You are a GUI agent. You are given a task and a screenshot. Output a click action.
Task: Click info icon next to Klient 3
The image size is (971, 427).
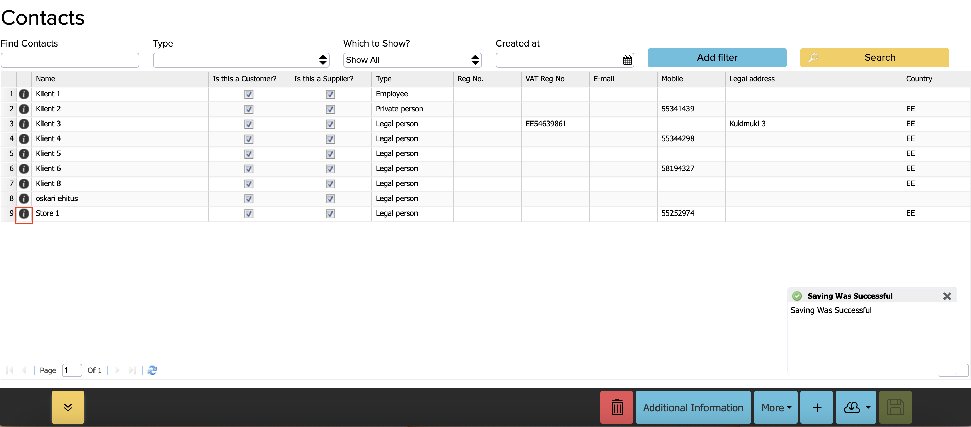[x=24, y=124]
